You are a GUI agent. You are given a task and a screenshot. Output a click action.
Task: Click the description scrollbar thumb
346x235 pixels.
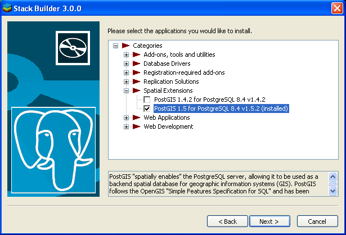tap(332, 184)
